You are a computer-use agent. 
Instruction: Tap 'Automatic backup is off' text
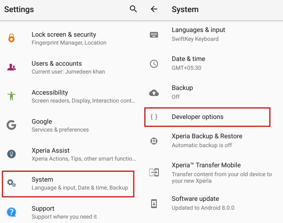click(202, 145)
